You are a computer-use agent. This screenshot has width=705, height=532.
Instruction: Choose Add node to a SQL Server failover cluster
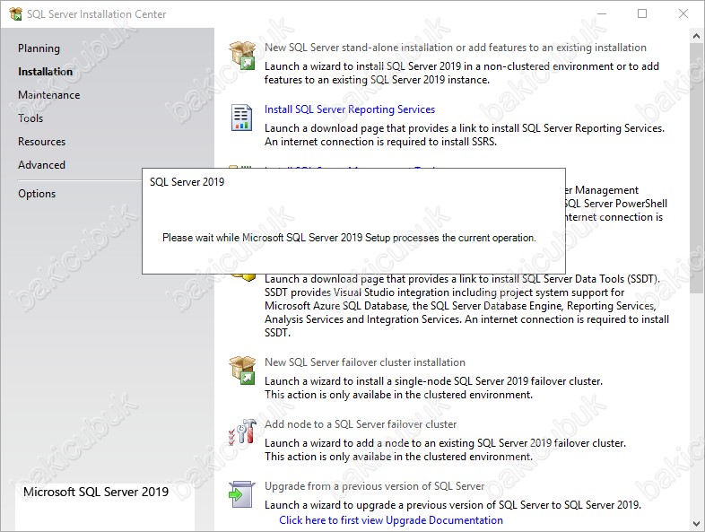[x=361, y=424]
